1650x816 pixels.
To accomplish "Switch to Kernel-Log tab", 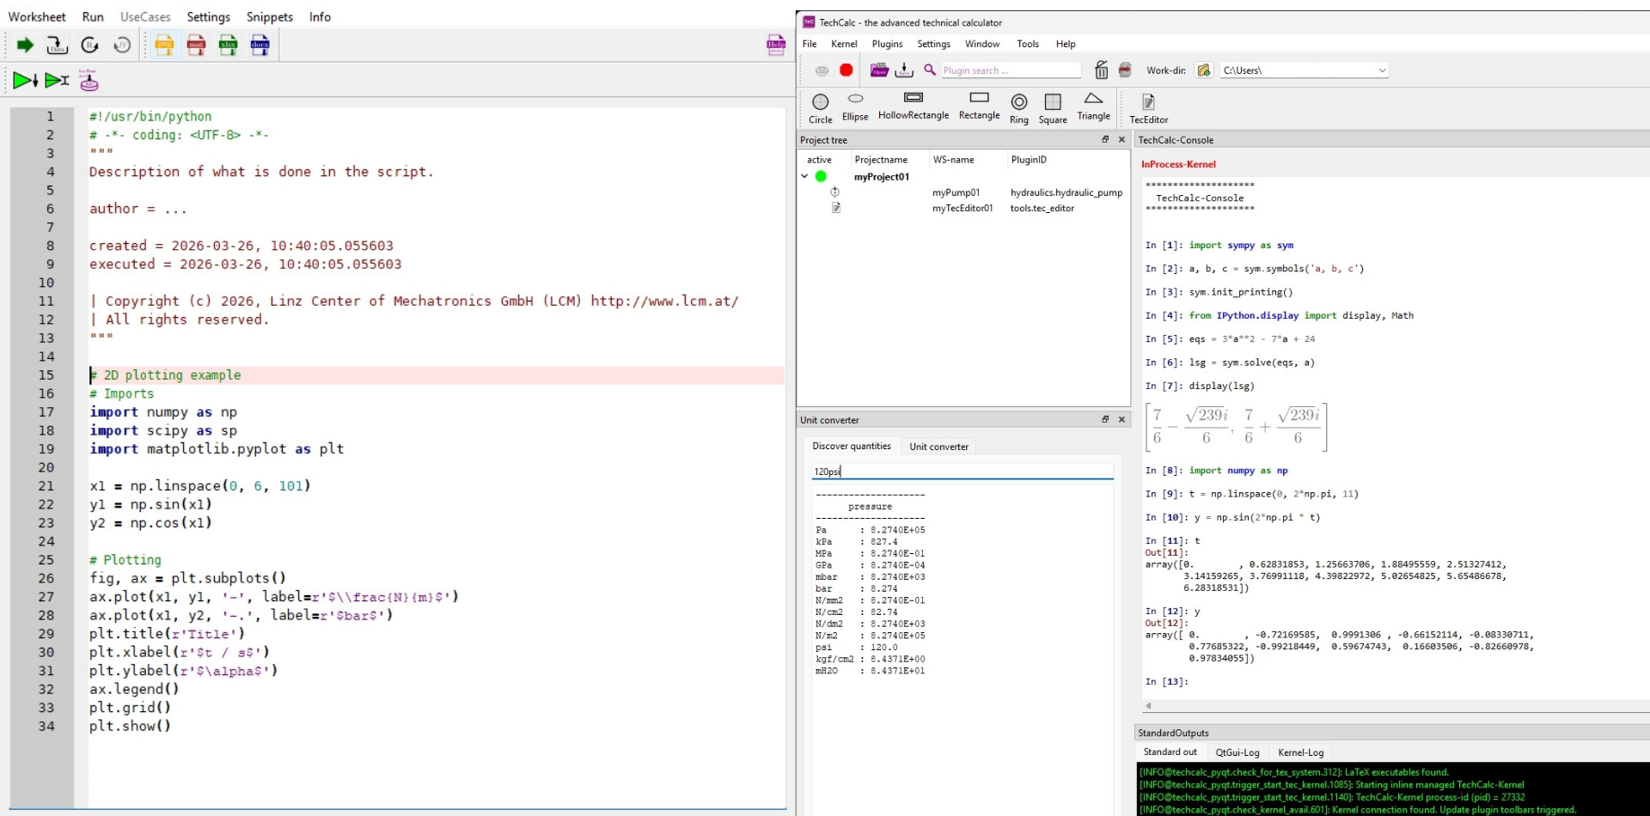I will [1300, 752].
